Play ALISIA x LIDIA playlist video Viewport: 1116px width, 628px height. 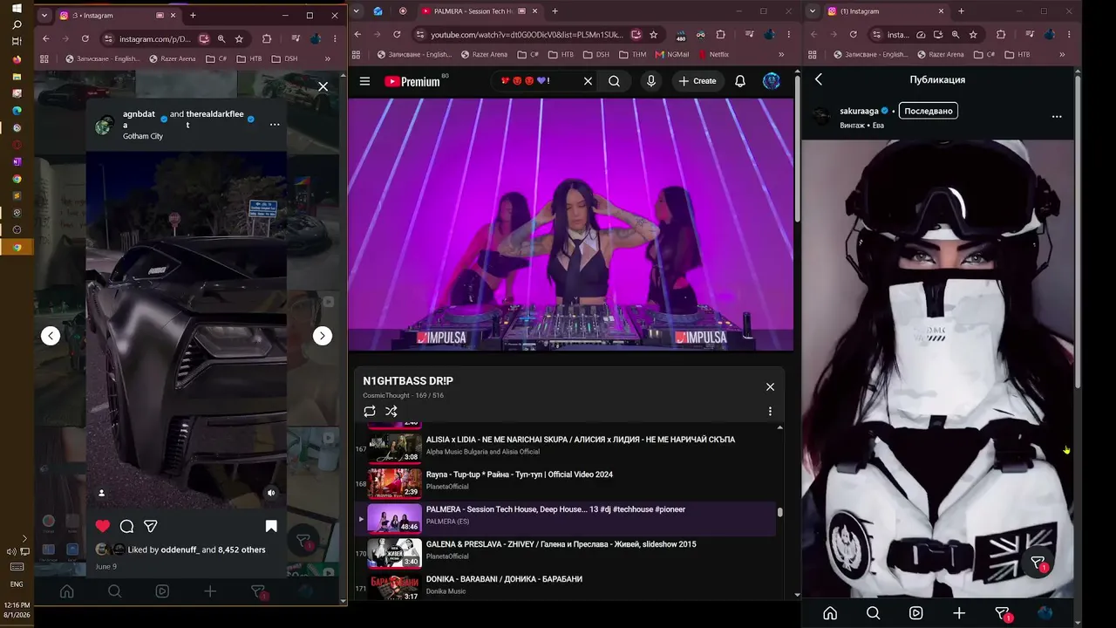point(567,448)
